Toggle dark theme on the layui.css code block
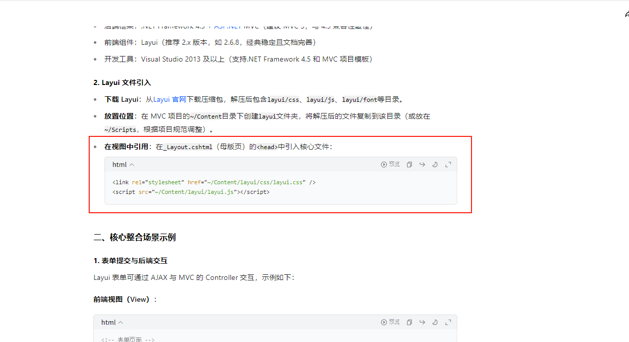Image resolution: width=629 pixels, height=342 pixels. (435, 164)
